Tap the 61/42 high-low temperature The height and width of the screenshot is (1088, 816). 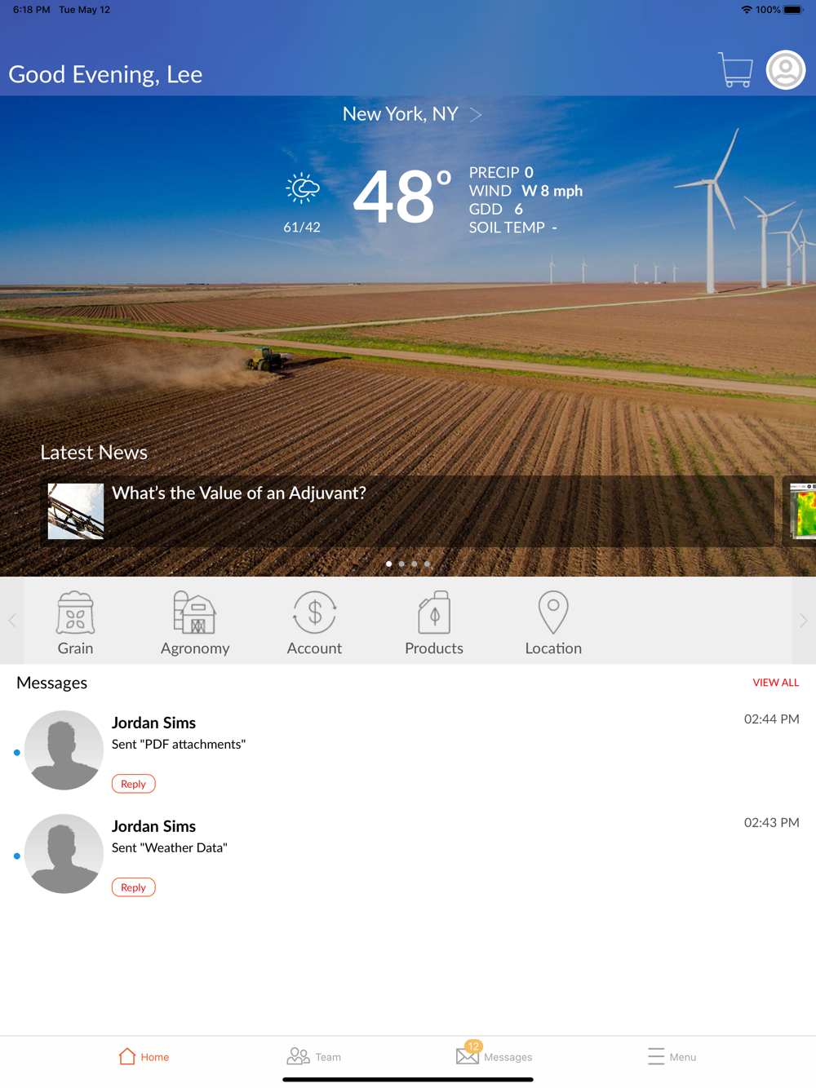pyautogui.click(x=302, y=228)
